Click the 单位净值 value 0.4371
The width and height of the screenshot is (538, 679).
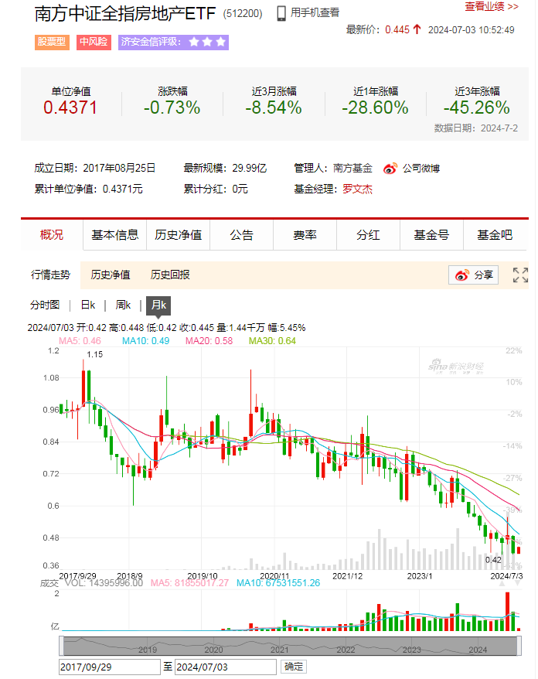[x=70, y=107]
